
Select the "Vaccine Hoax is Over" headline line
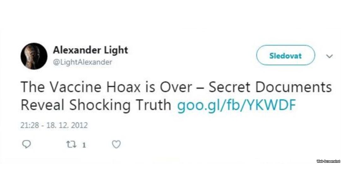coord(121,87)
